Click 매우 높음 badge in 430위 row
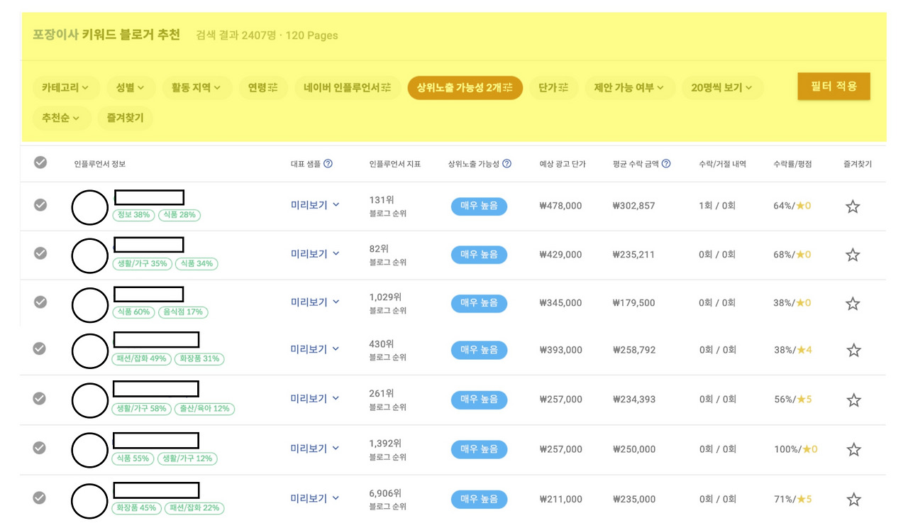 [x=479, y=350]
